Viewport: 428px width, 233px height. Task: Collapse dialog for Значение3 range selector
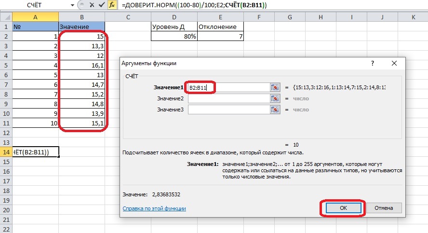tap(275, 110)
